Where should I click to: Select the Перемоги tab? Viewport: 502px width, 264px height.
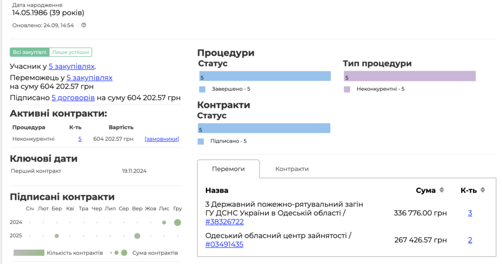[228, 169]
